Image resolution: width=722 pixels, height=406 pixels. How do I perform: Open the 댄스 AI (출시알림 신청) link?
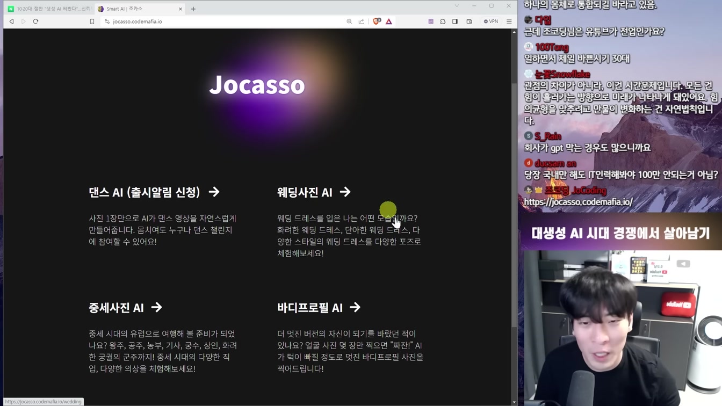(154, 192)
